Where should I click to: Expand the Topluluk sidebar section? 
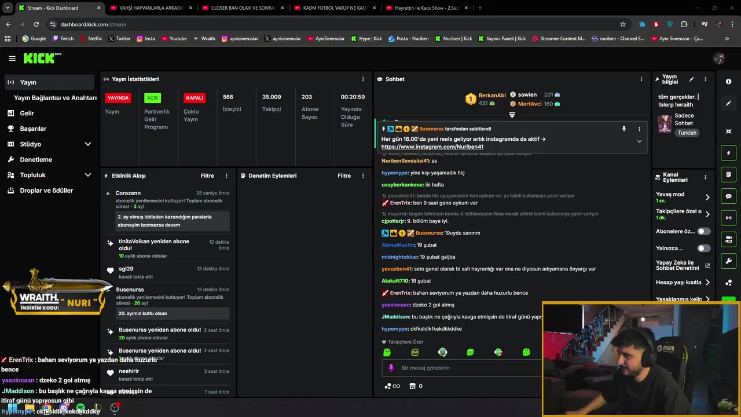88,175
